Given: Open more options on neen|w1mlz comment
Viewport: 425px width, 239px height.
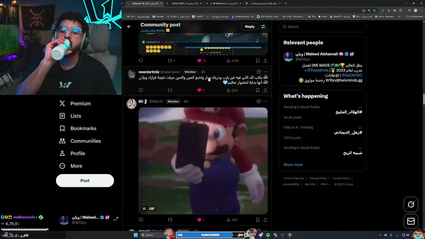Looking at the screenshot, I should coord(265,72).
